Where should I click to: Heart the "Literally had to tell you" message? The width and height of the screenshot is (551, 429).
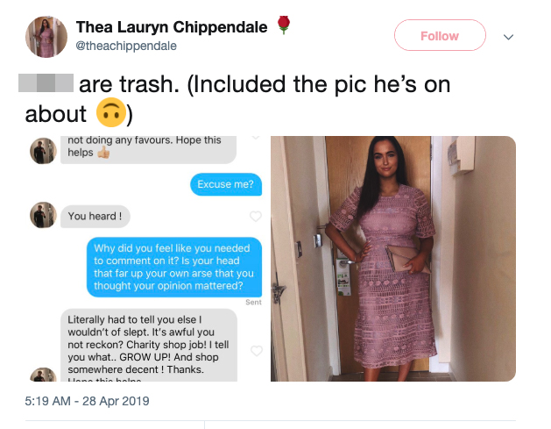256,351
